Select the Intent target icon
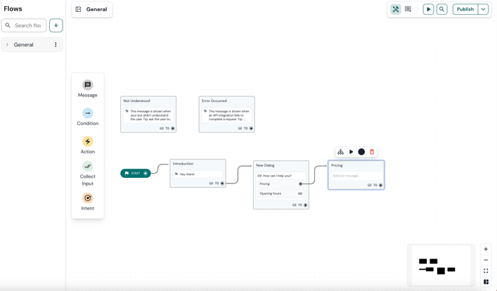This screenshot has width=497, height=291. point(87,198)
